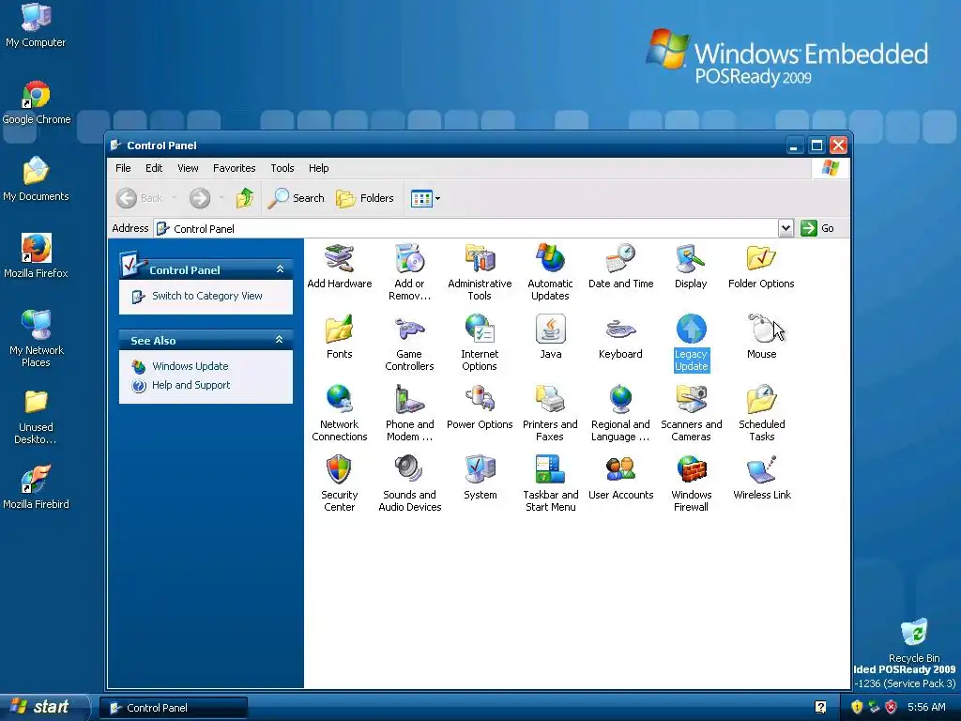The width and height of the screenshot is (961, 721).
Task: Open the Network Connections icon
Action: [339, 413]
